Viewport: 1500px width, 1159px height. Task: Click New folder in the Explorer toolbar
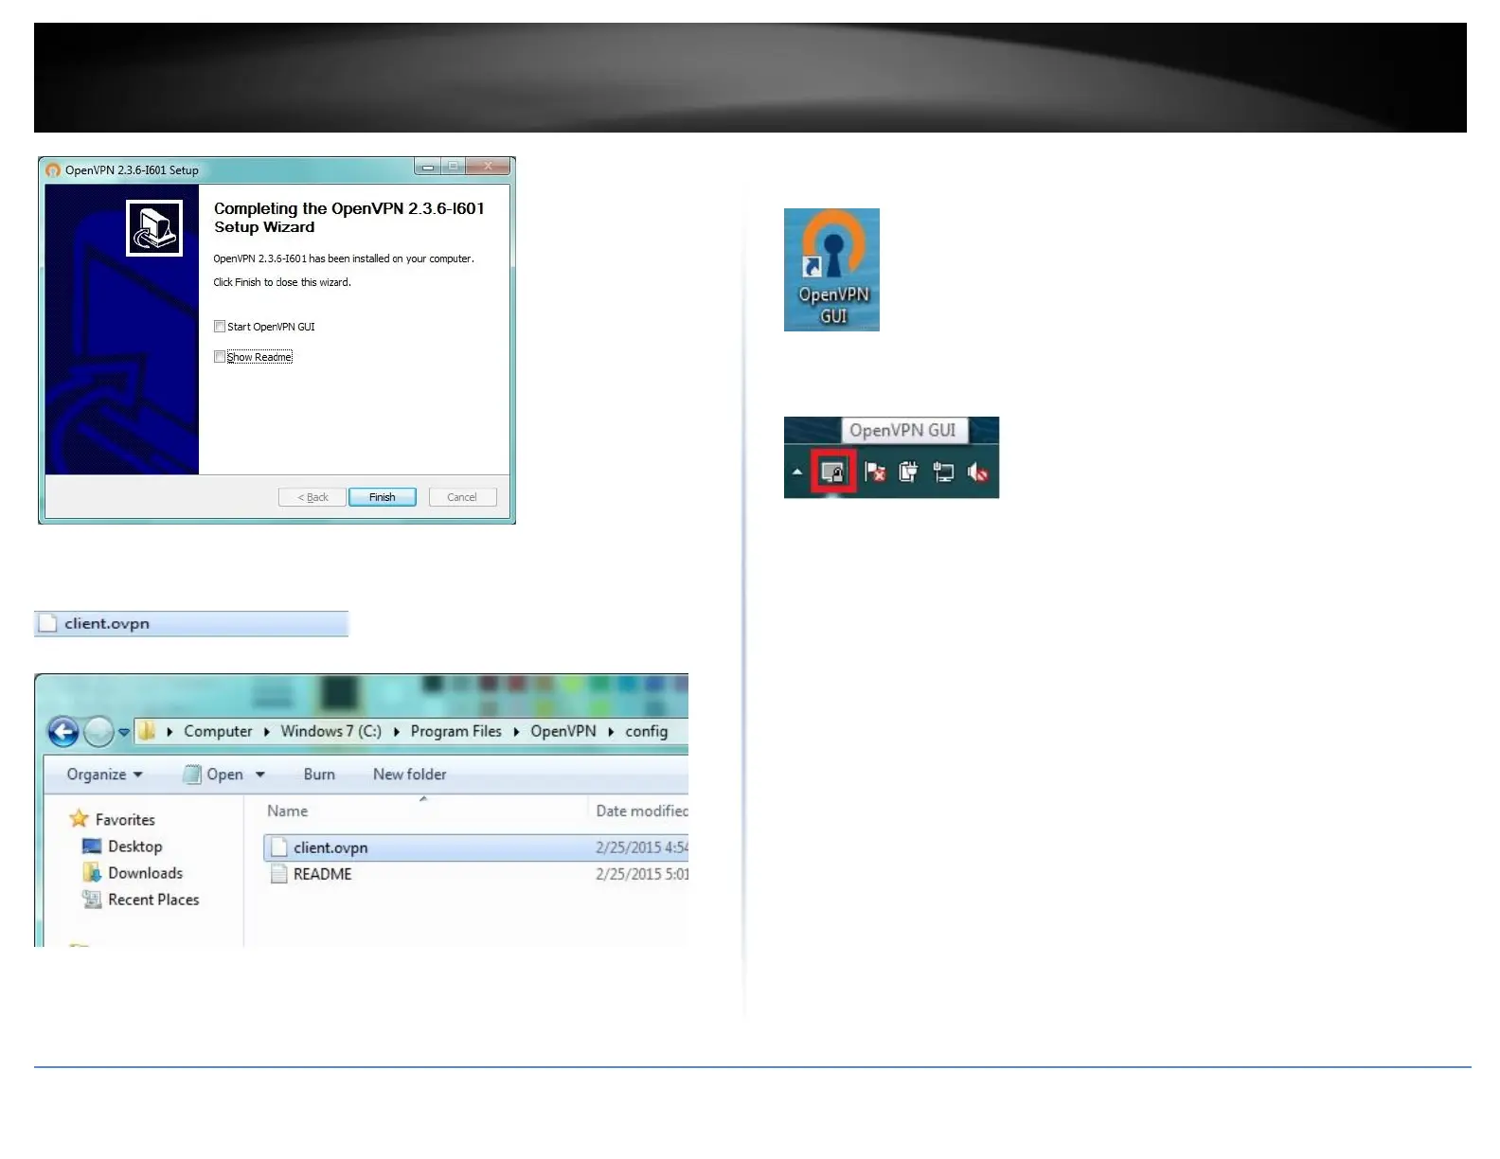[409, 775]
